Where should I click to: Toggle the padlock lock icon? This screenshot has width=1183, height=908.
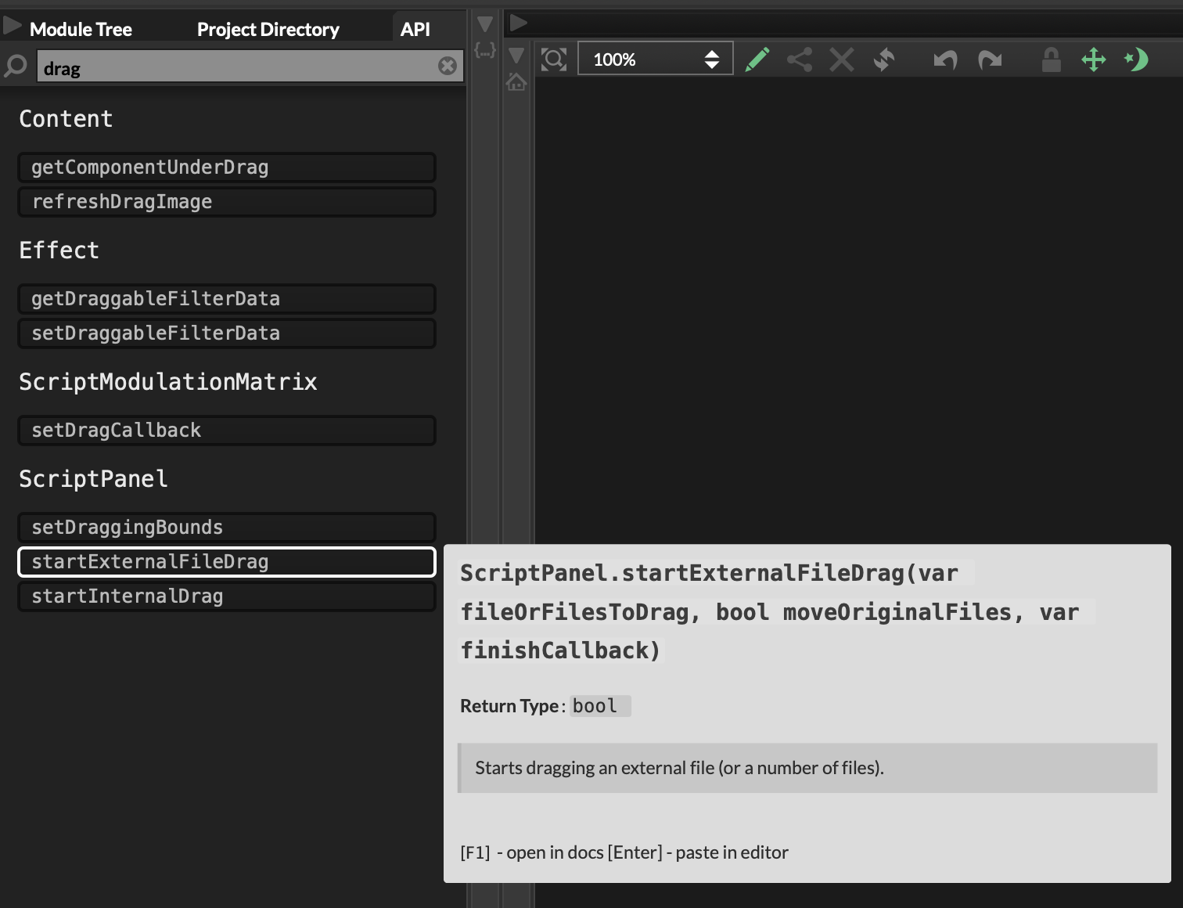(1052, 59)
